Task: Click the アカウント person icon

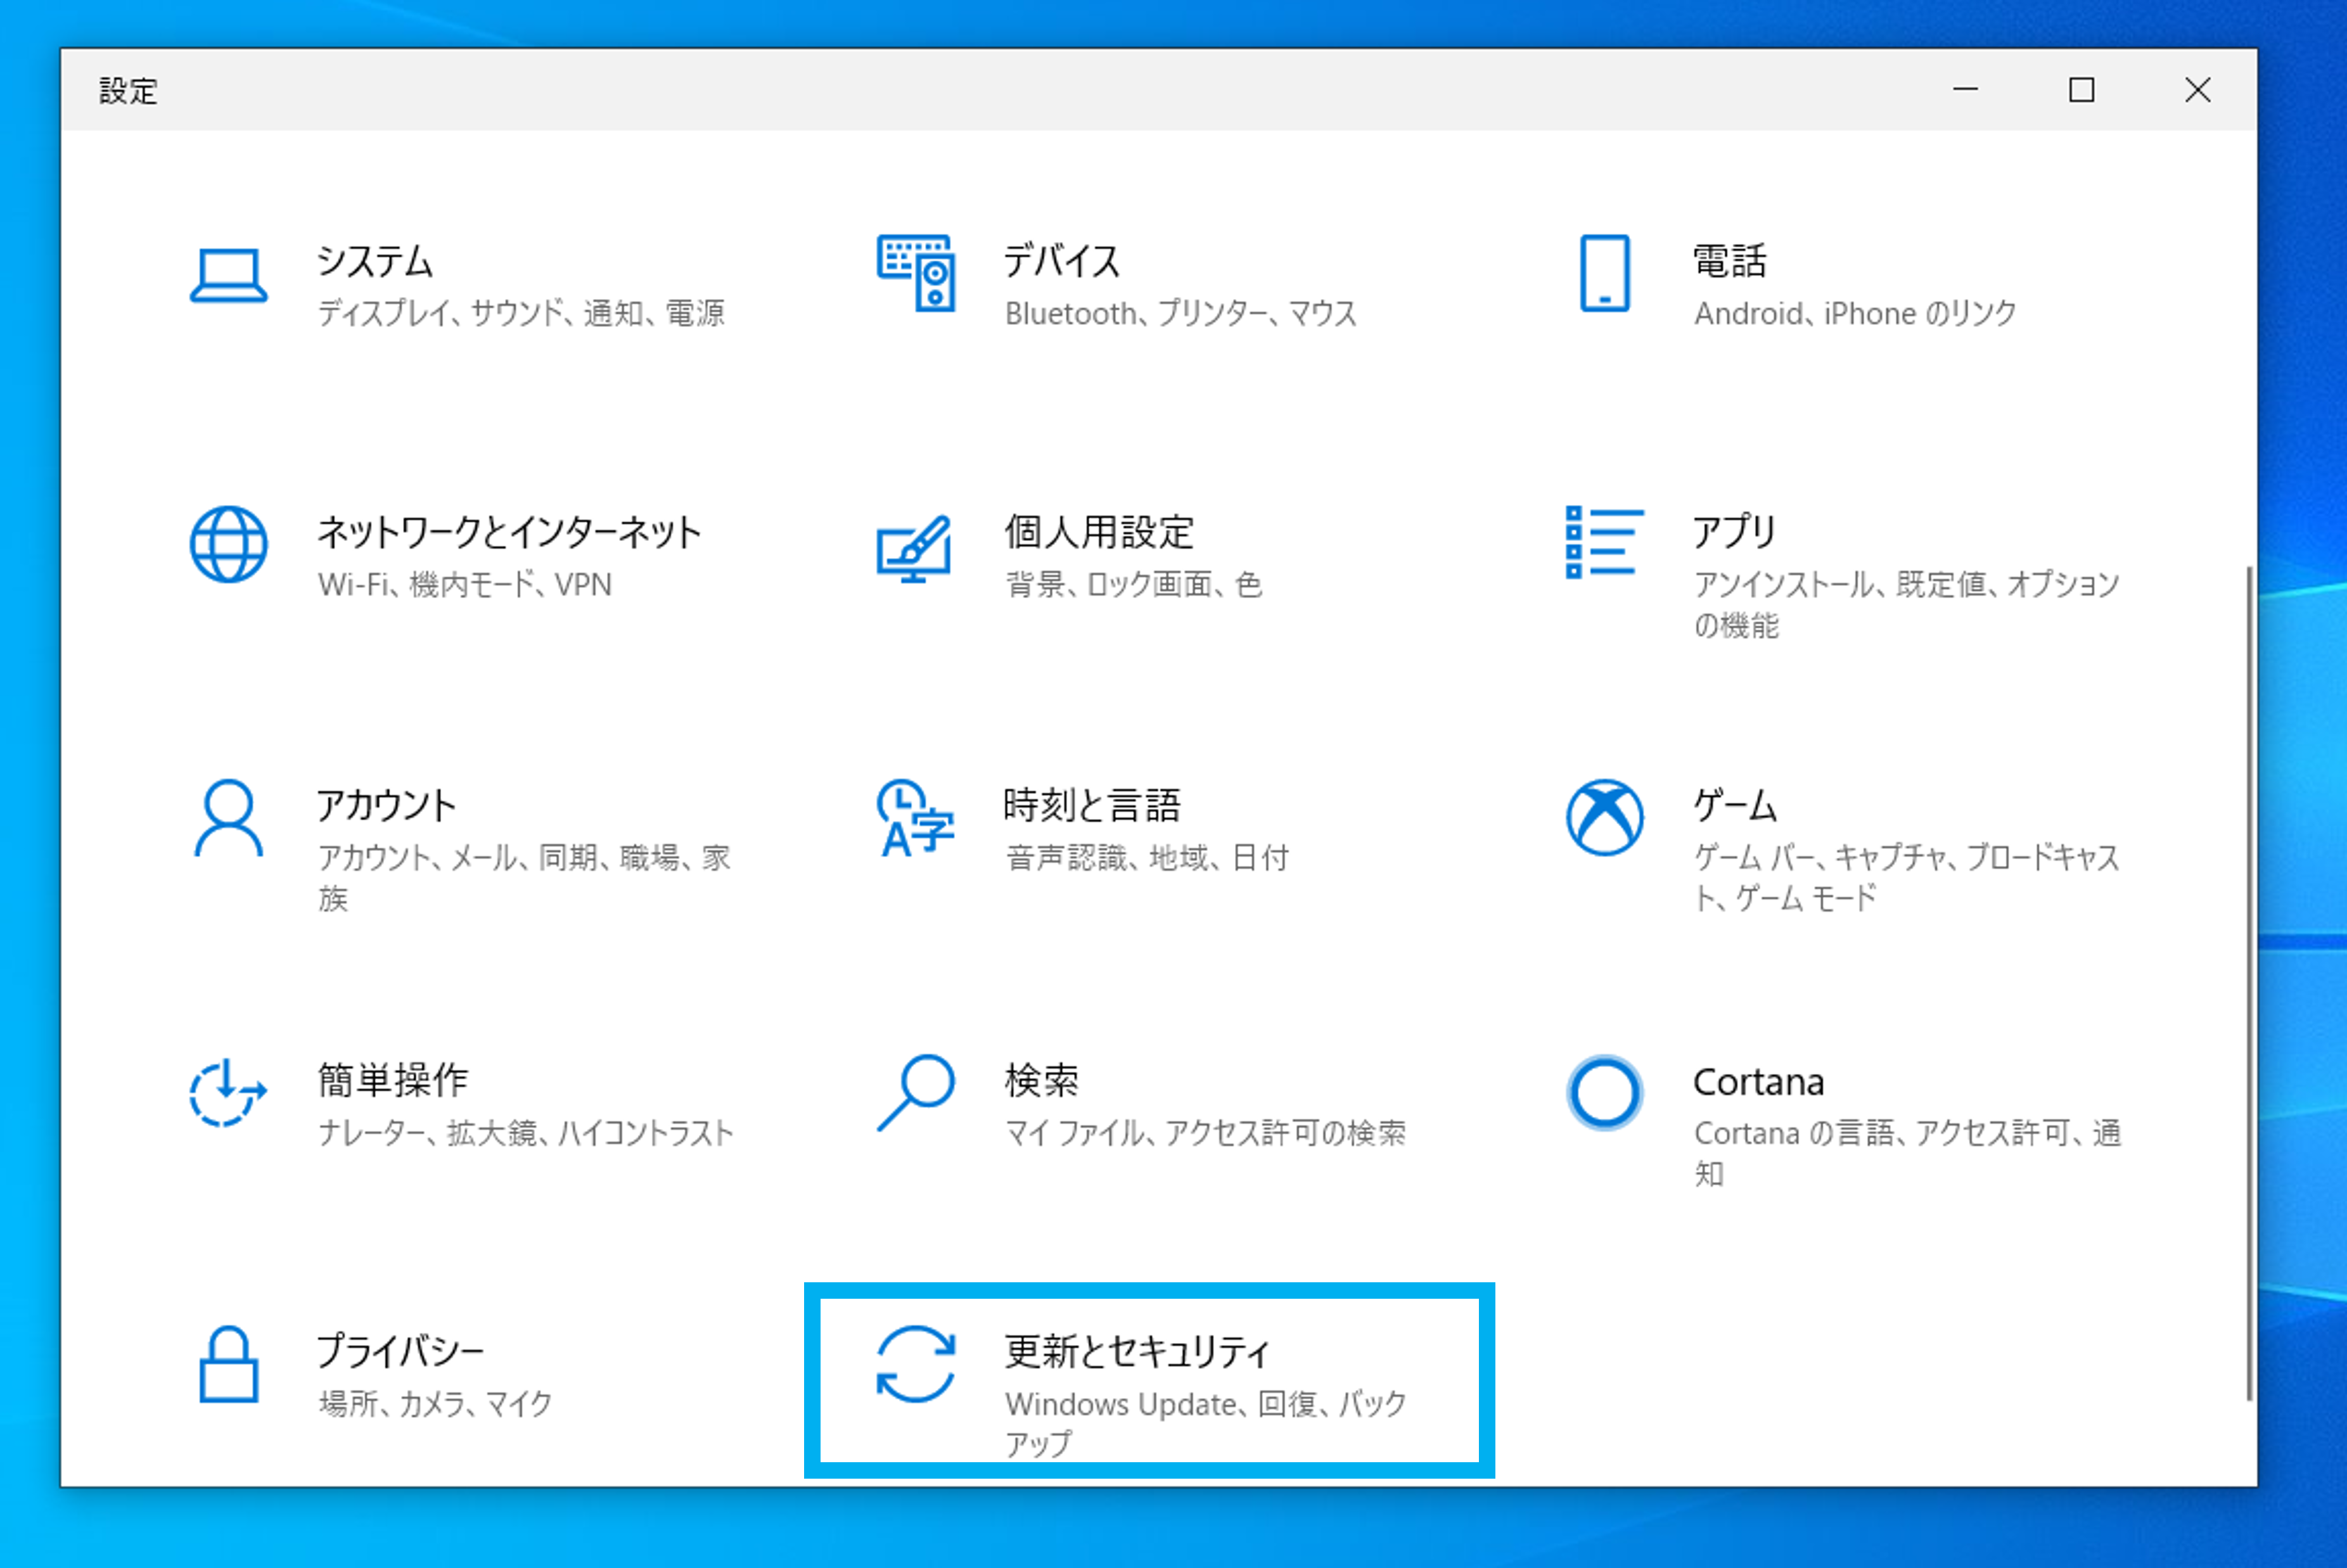Action: 228,818
